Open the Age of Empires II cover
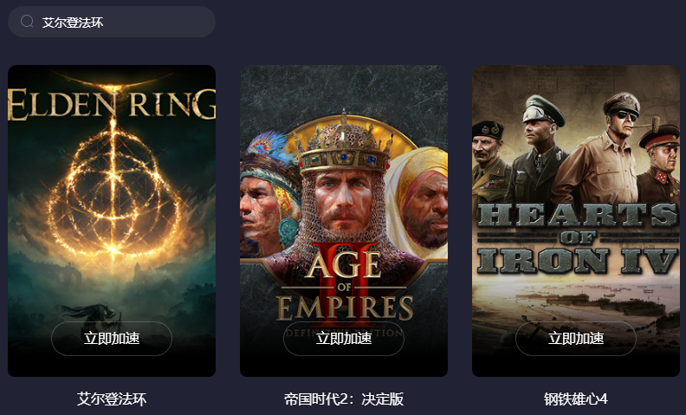Image resolution: width=686 pixels, height=415 pixels. point(344,221)
